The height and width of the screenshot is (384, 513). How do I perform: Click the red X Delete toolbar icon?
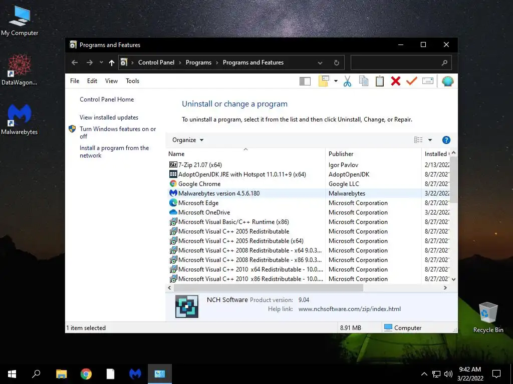pyautogui.click(x=396, y=81)
